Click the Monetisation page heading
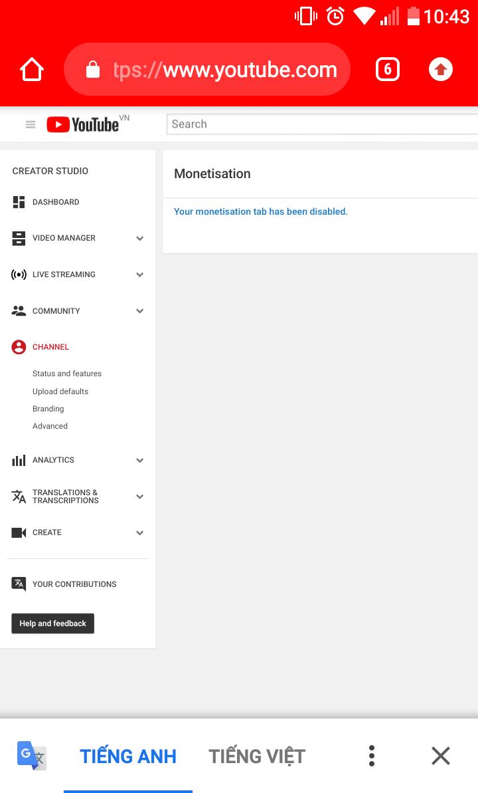 (x=212, y=173)
